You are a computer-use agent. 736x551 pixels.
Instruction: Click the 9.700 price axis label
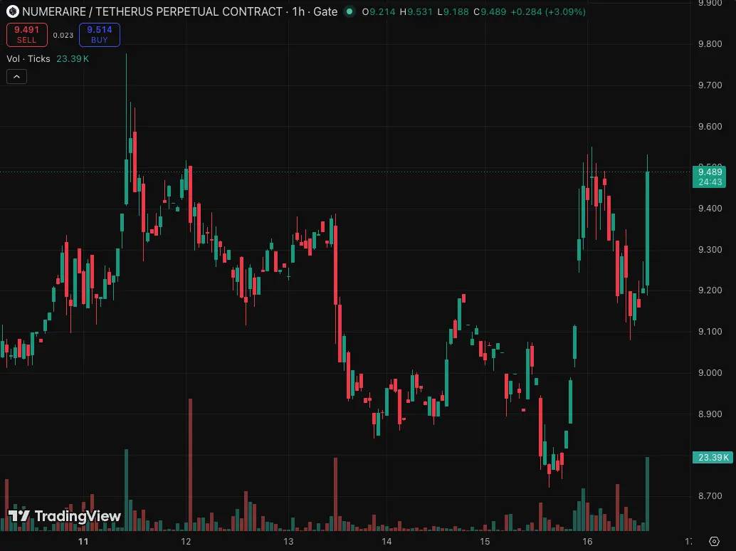pos(710,85)
